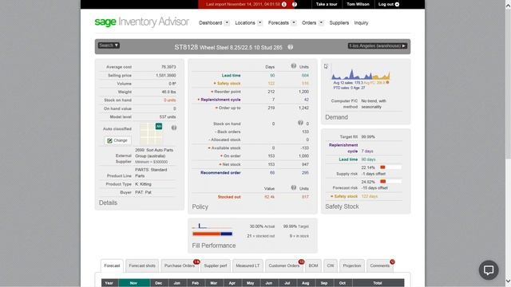The width and height of the screenshot is (511, 287).
Task: Click the Forecast risk percentage bar
Action: tap(390, 182)
